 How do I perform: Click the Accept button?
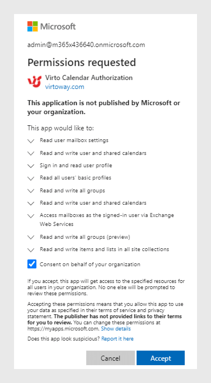point(161,358)
